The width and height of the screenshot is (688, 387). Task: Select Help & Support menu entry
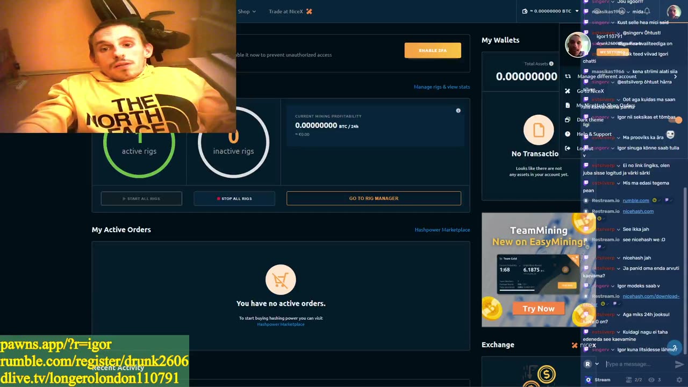pos(594,134)
